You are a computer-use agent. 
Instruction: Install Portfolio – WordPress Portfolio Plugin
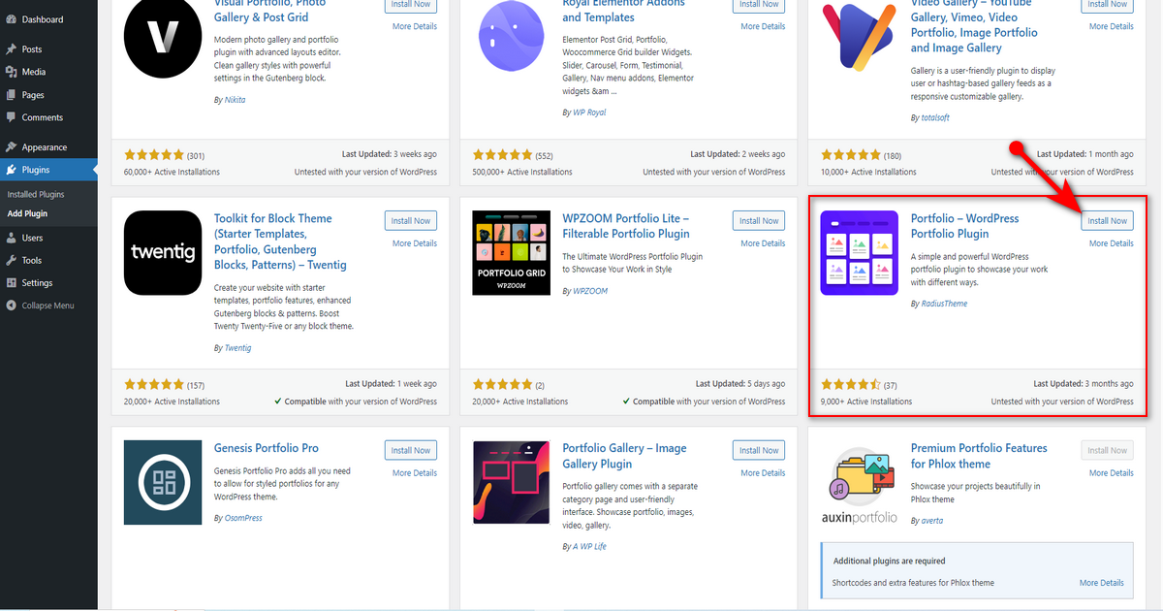(x=1107, y=221)
